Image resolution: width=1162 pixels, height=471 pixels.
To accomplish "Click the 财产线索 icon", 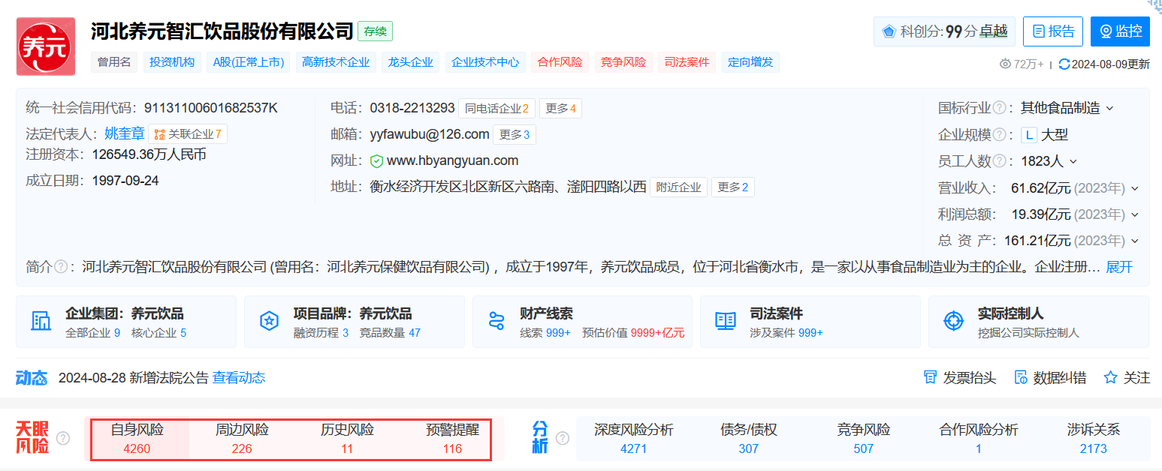I will tap(496, 321).
